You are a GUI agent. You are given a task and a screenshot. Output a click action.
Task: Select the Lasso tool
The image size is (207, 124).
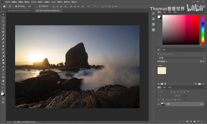coord(3,21)
